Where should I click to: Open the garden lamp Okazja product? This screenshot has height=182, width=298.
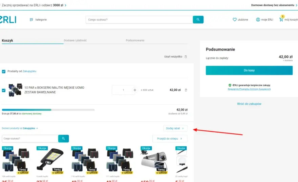[x=182, y=160]
